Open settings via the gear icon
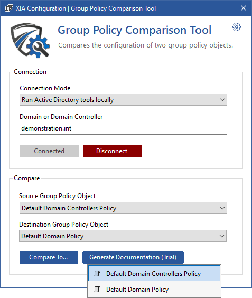252x298 pixels. click(x=237, y=27)
